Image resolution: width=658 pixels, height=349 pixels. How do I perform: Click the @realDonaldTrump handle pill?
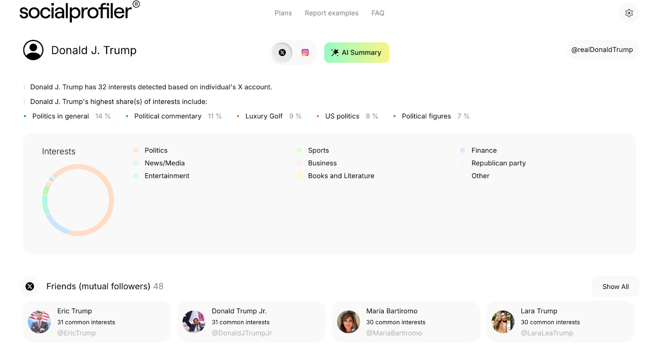pos(602,50)
